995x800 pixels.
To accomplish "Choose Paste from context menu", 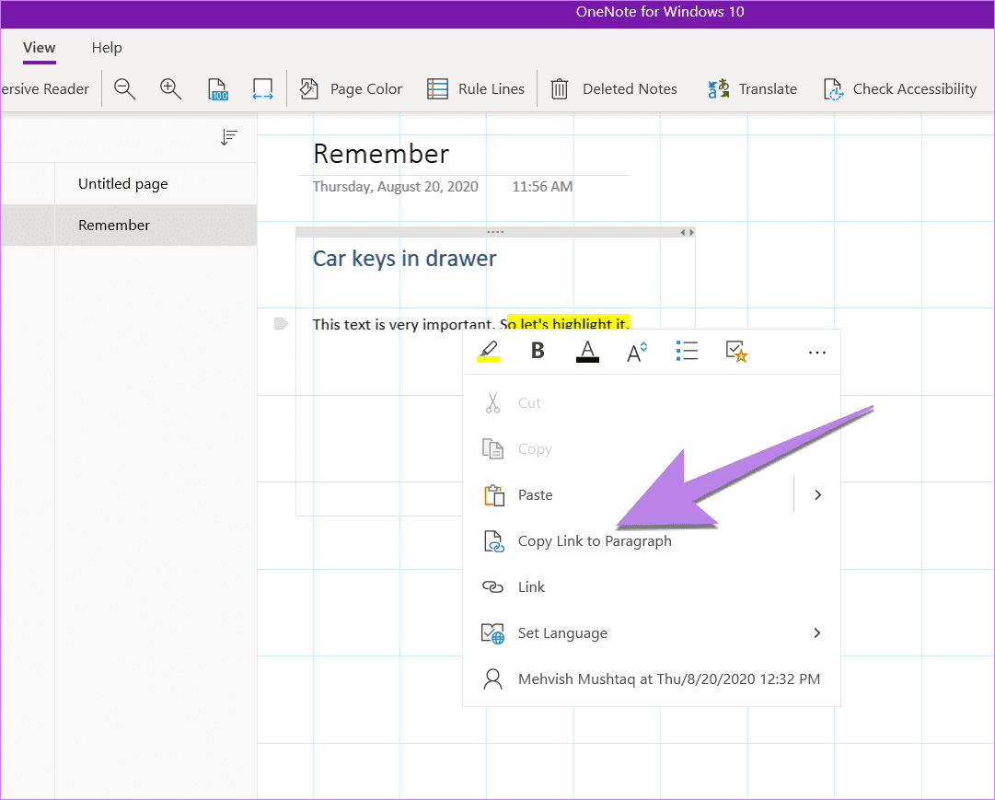I will click(629, 494).
